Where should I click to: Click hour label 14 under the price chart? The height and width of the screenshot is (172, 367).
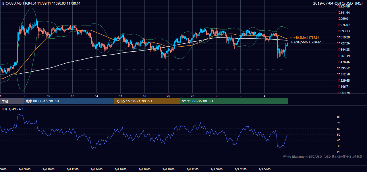[97, 96]
